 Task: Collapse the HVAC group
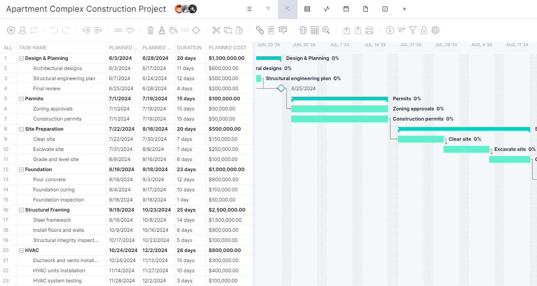pos(21,250)
